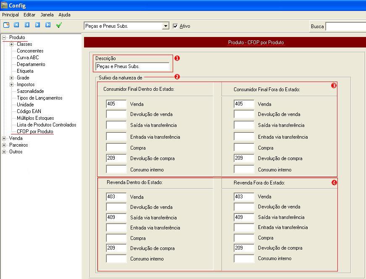Select Lista de Produtos Controlados item
Viewport: 366px width, 279px height.
[x=46, y=125]
